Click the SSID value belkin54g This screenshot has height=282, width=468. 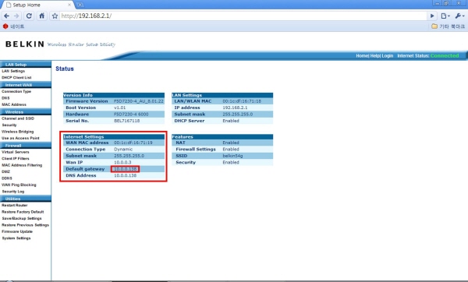[x=232, y=156]
